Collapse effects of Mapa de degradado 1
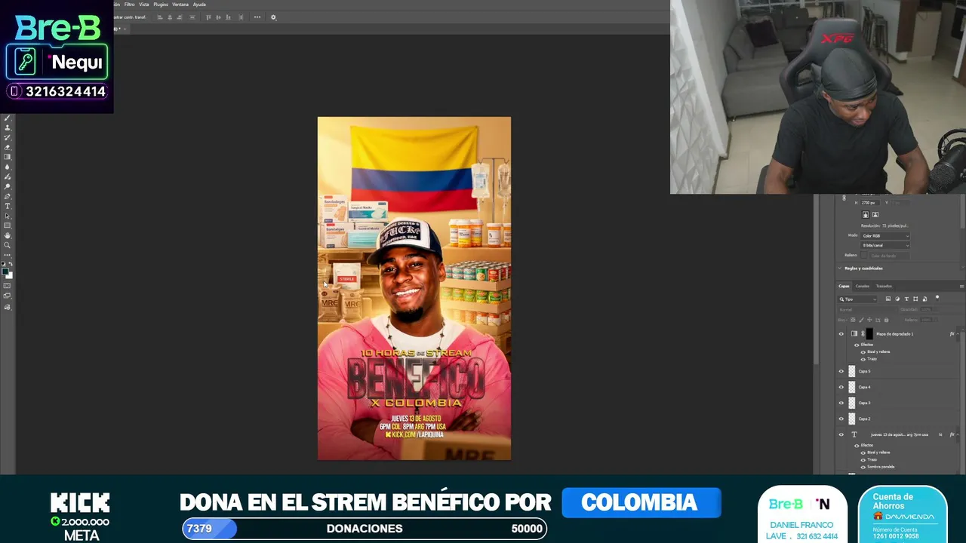The height and width of the screenshot is (543, 966). 958,333
